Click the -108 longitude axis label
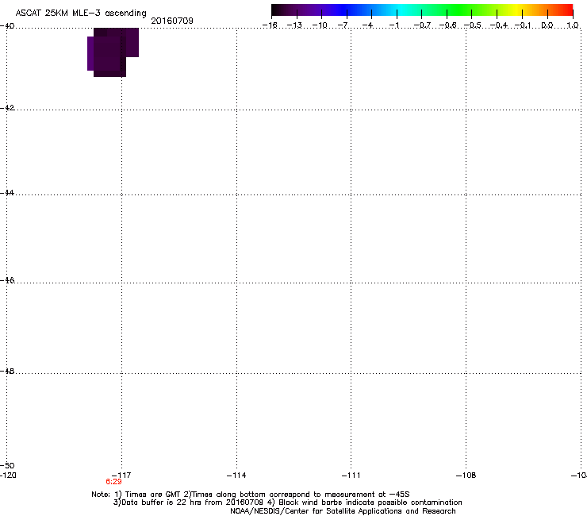Image resolution: width=587 pixels, height=516 pixels. click(x=466, y=476)
